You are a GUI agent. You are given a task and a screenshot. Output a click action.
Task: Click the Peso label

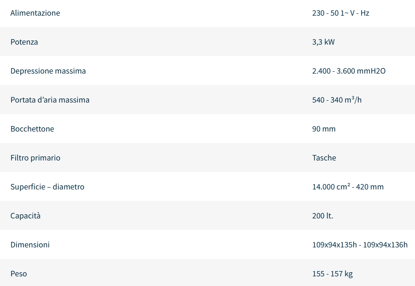(x=19, y=274)
